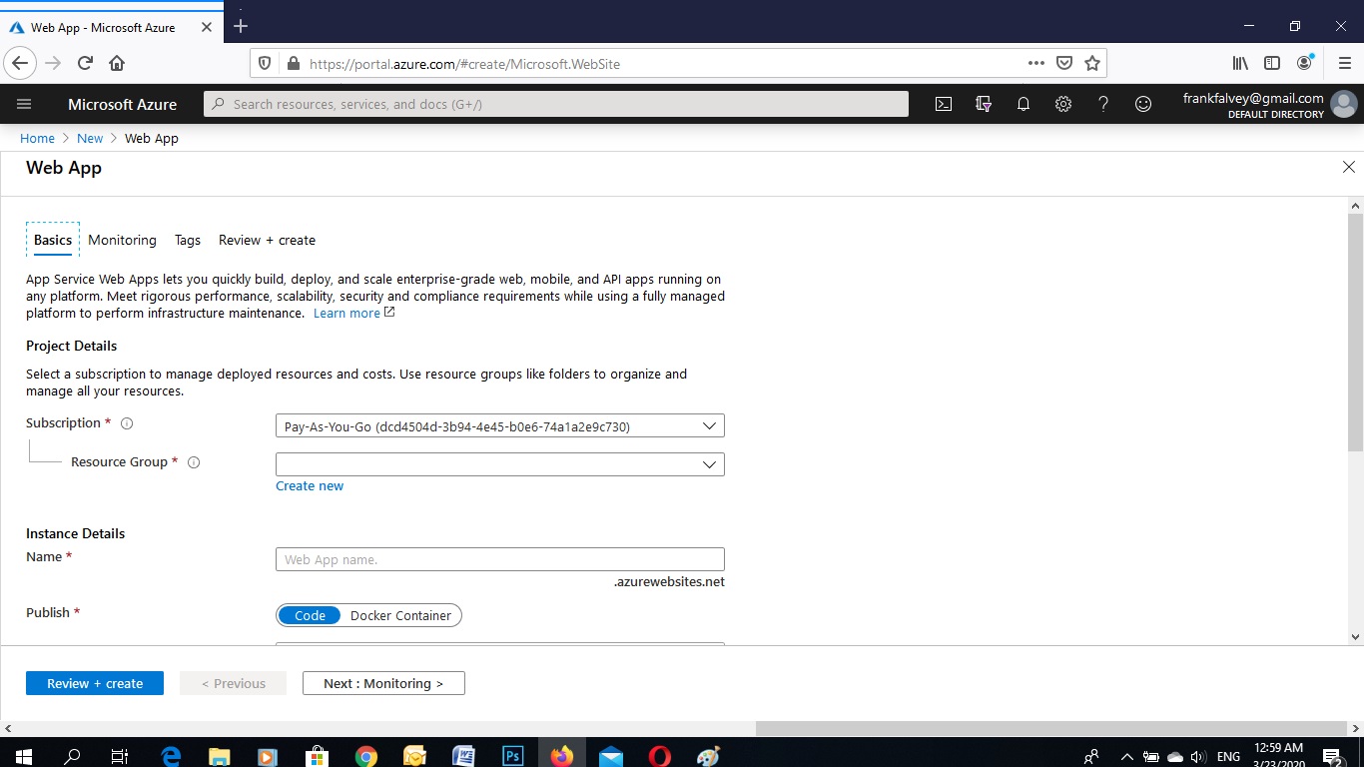The image size is (1364, 767).
Task: Toggle the Firefox sidebar icon
Action: [1272, 63]
